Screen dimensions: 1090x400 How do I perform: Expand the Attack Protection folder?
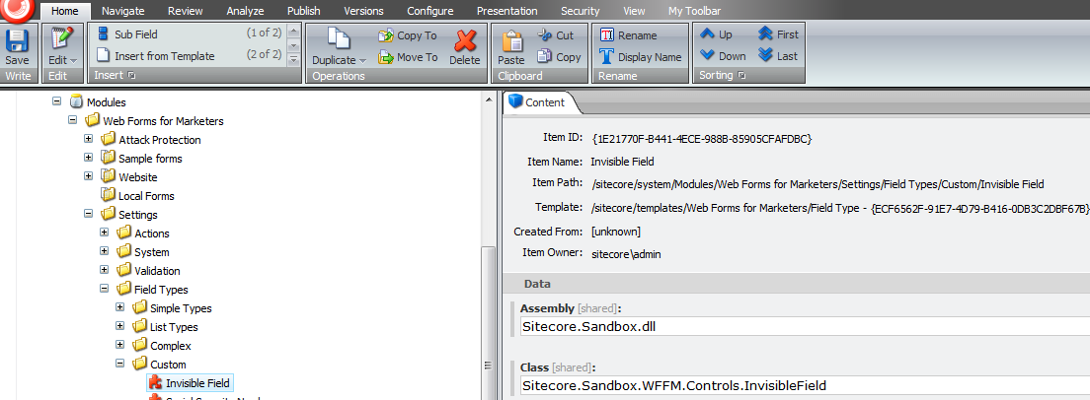point(89,140)
